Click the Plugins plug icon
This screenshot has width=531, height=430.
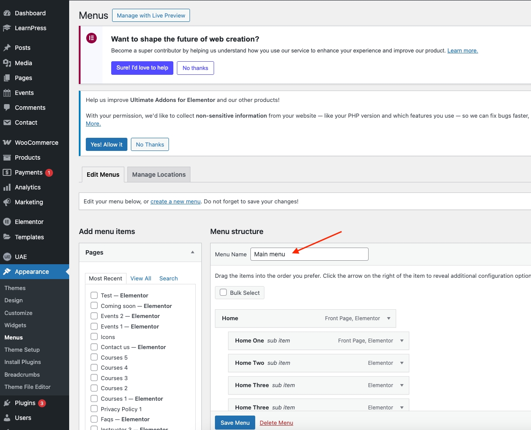(7, 403)
